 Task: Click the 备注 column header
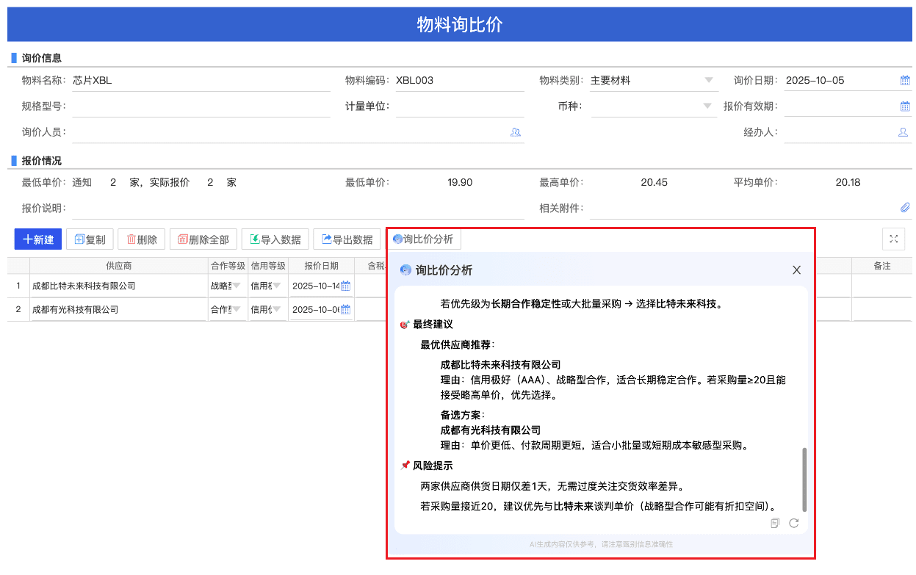coord(881,266)
